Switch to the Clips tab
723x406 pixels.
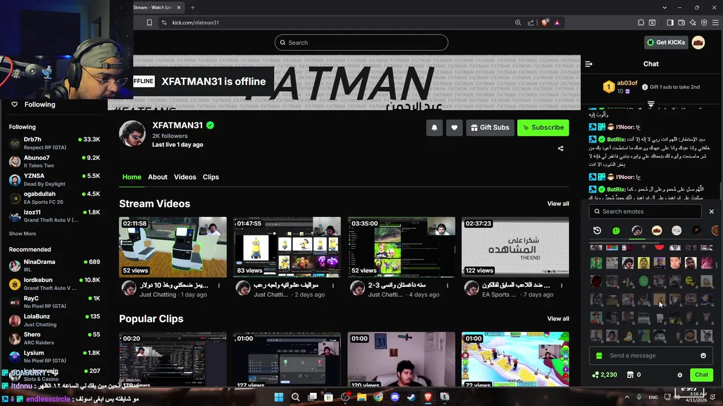point(211,177)
